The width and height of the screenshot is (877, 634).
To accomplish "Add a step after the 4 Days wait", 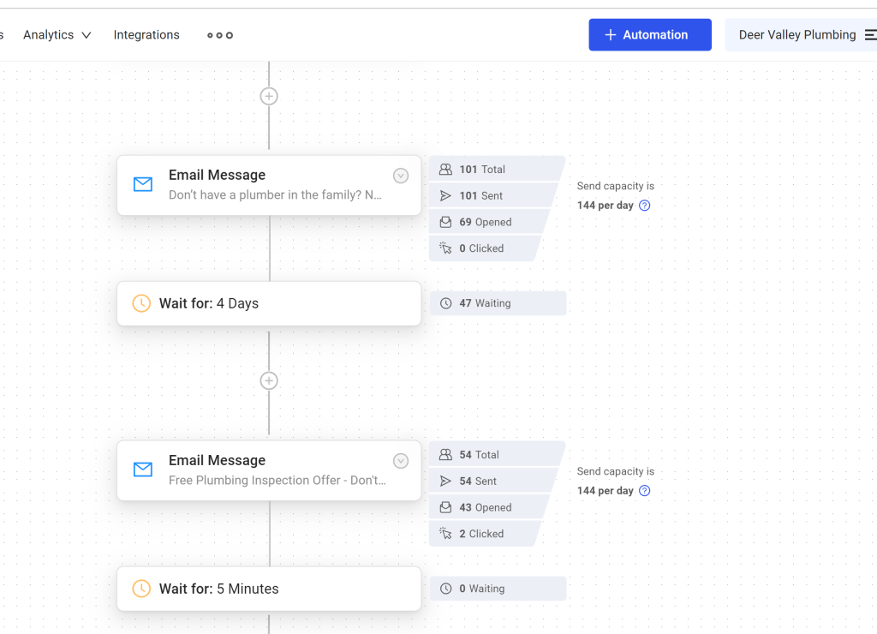I will [269, 381].
